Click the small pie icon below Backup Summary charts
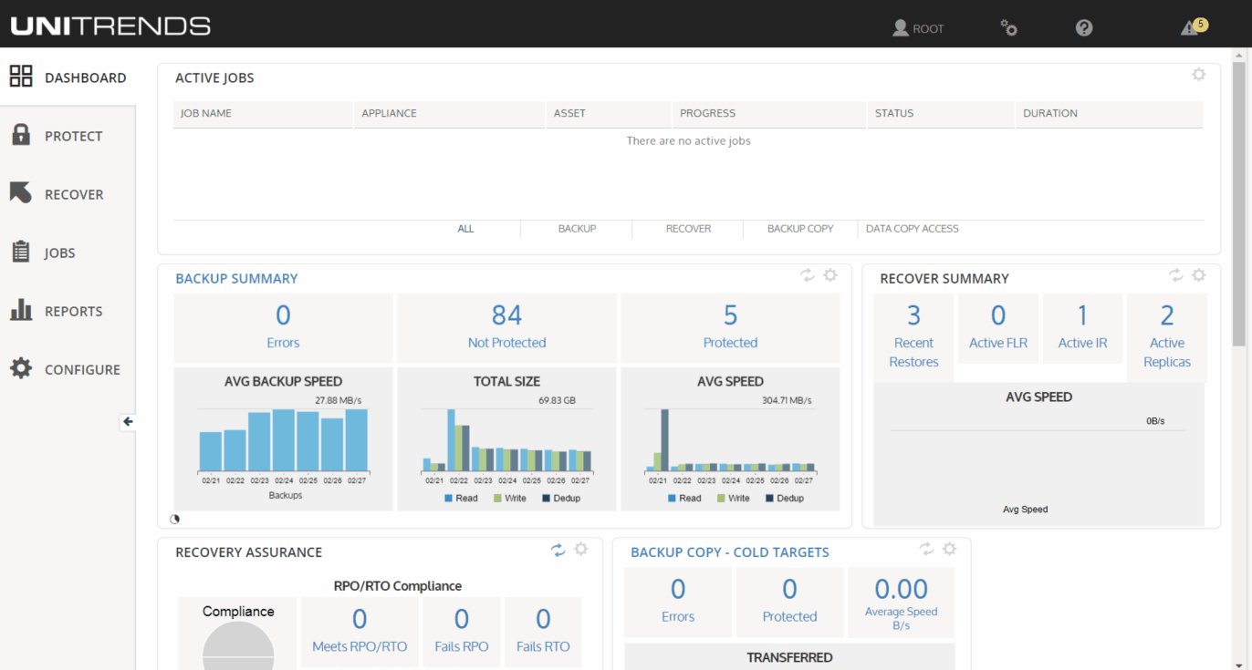The image size is (1252, 670). tap(175, 520)
